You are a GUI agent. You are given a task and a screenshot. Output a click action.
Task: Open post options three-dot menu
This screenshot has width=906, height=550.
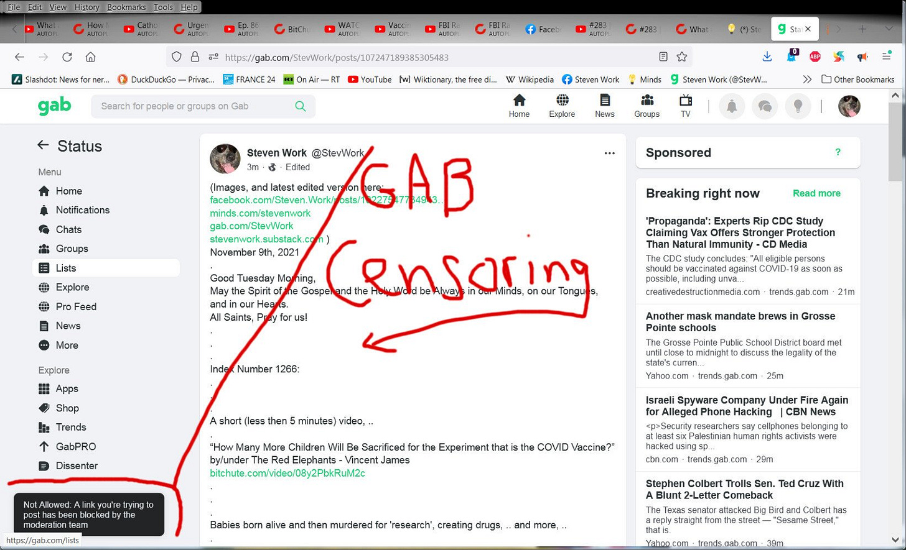coord(609,153)
